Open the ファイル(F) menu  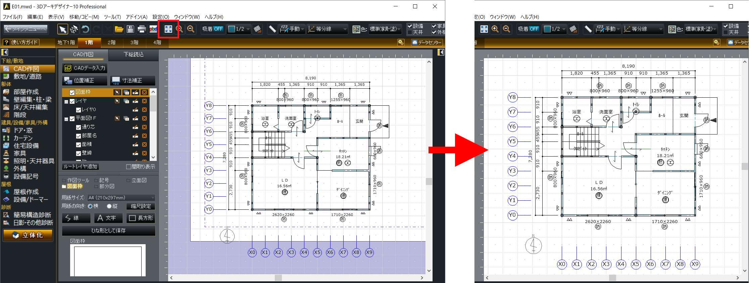[x=12, y=17]
